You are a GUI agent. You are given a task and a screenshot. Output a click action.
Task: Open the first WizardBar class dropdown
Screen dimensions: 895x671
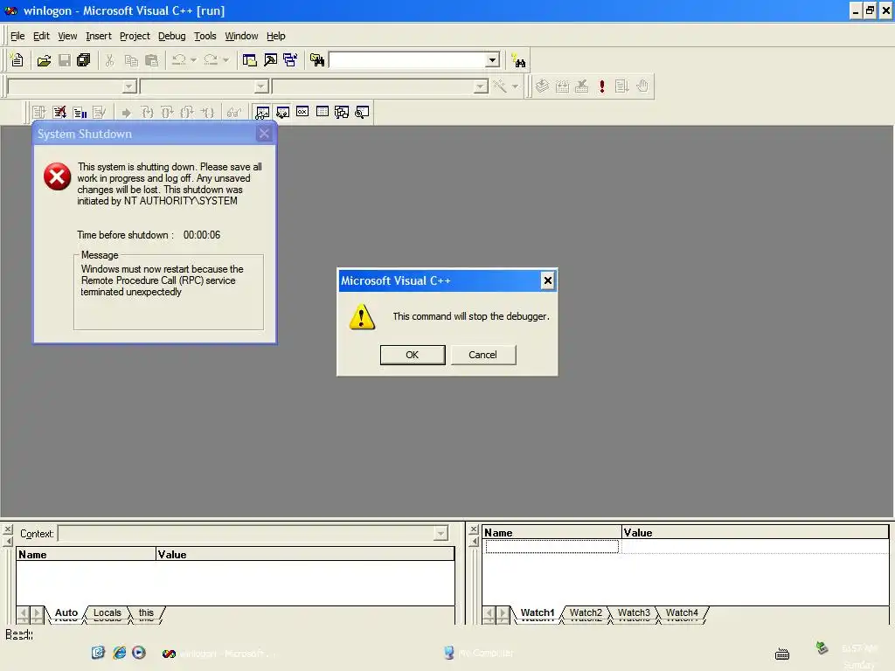point(129,86)
